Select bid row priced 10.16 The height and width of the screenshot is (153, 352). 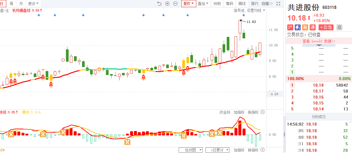[x=319, y=97]
